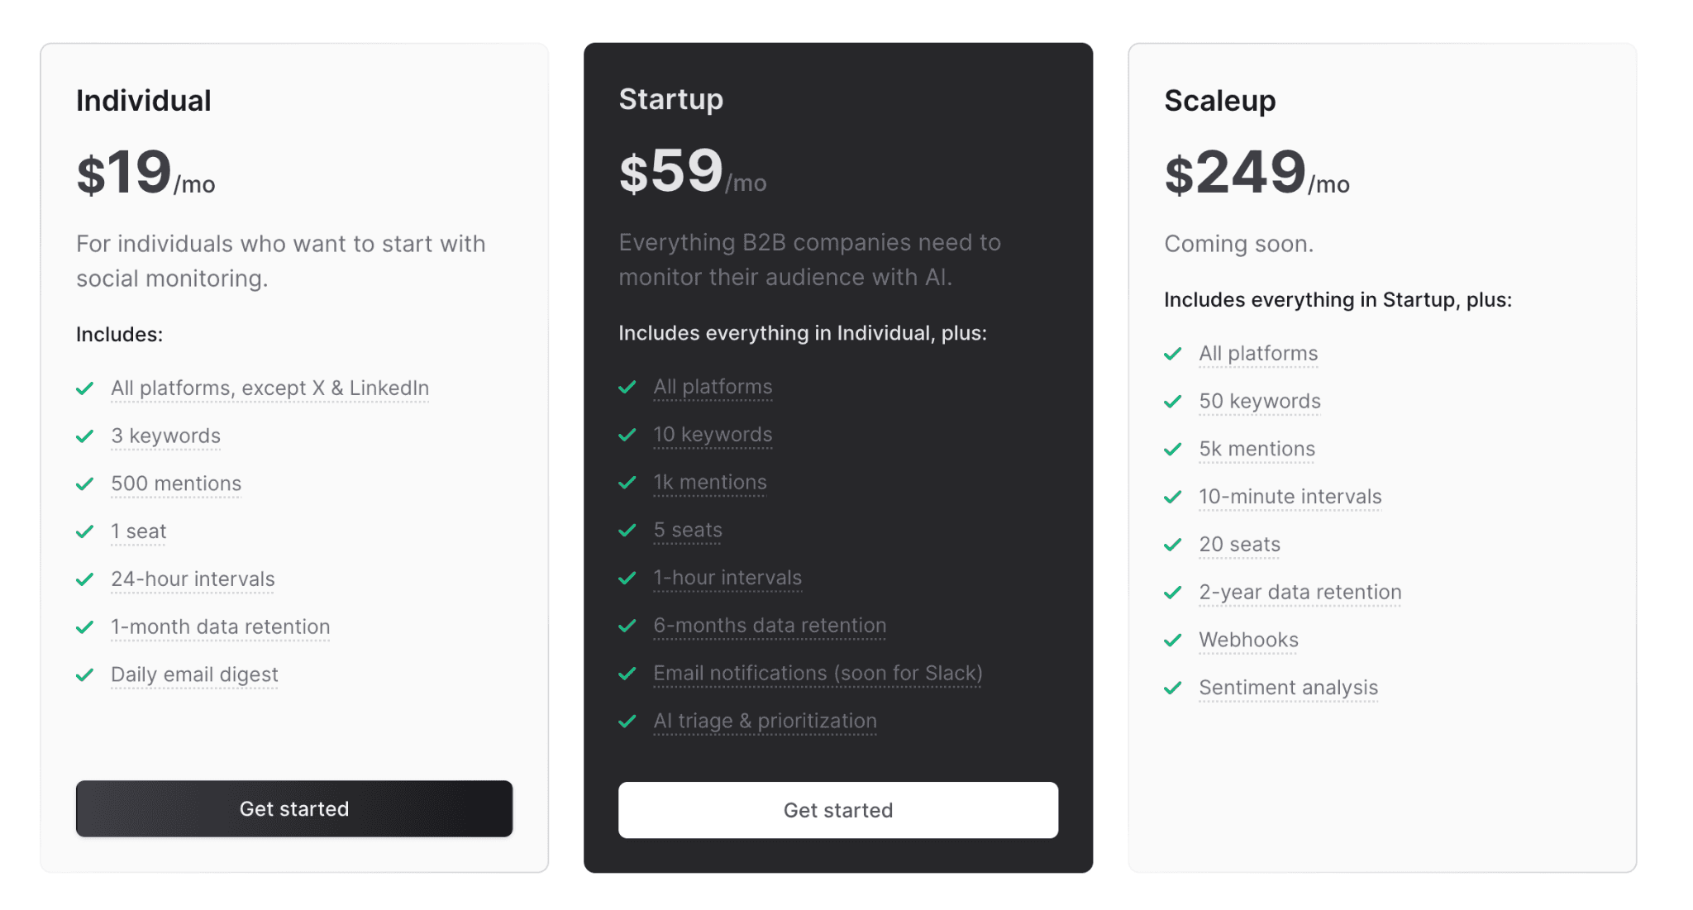Click the "Startup" plan heading

(x=670, y=99)
